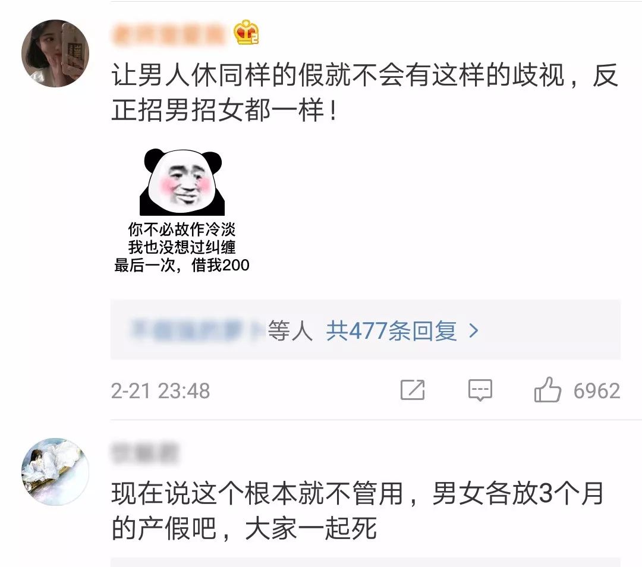Tap the meme caption 借我200
Image resolution: width=642 pixels, height=567 pixels.
(221, 265)
